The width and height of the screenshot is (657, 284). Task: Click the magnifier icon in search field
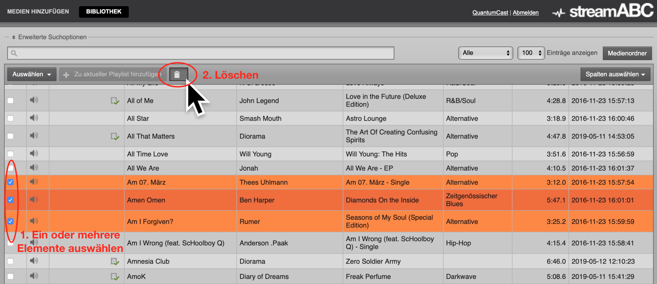tap(14, 53)
